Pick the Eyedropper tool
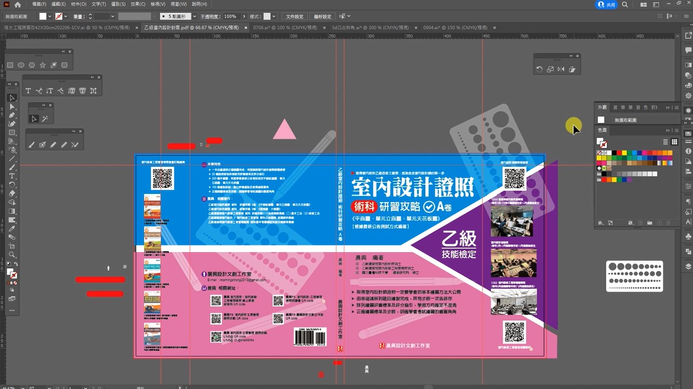The height and width of the screenshot is (389, 693). (12, 229)
